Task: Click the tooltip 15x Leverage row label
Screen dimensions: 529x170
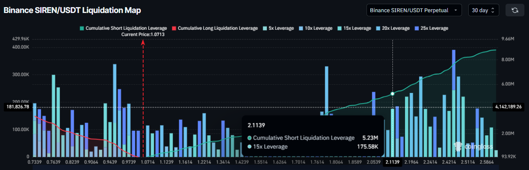Action: [x=271, y=147]
